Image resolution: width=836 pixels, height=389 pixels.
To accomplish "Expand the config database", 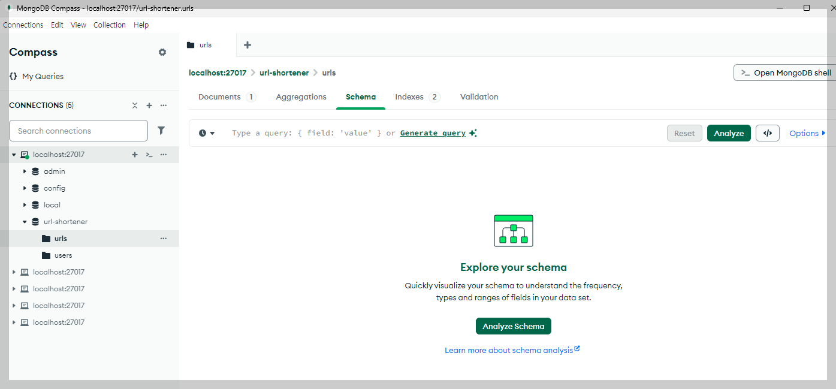I will tap(25, 188).
